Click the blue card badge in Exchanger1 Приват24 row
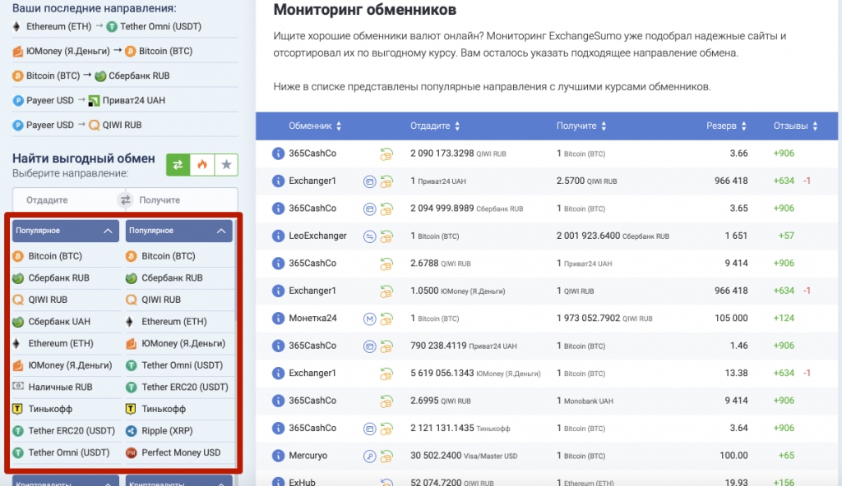842x486 pixels. point(369,182)
